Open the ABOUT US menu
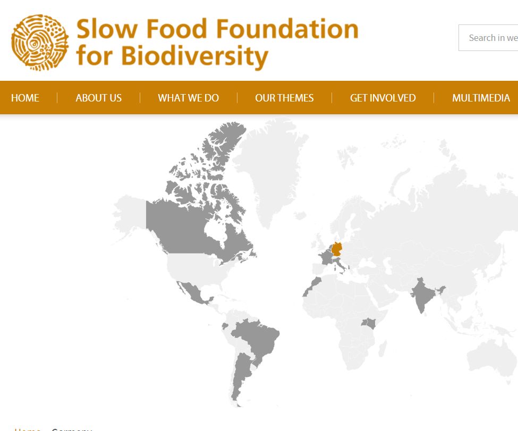This screenshot has width=518, height=431. coord(98,98)
